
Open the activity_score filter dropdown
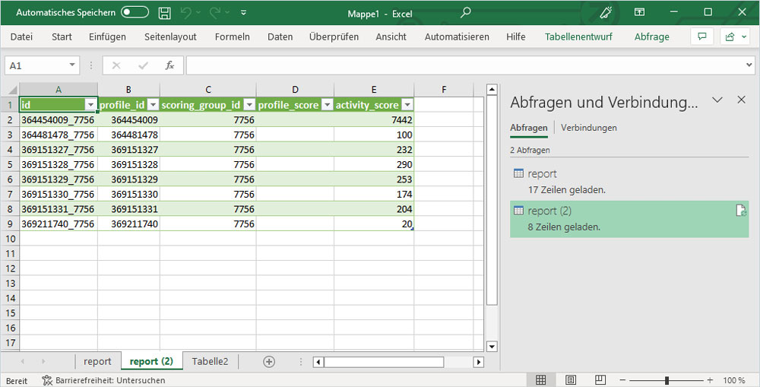point(407,105)
